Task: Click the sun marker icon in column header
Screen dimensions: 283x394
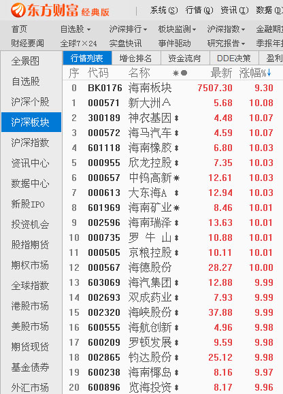Action: [176, 73]
